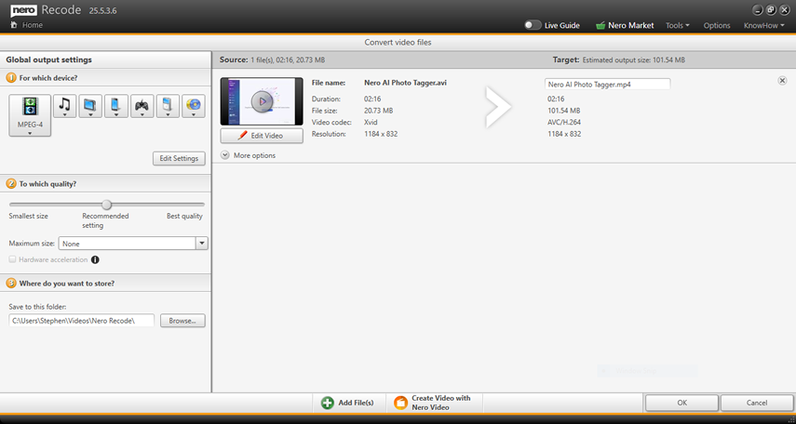Click the Save to this folder path field

81,321
